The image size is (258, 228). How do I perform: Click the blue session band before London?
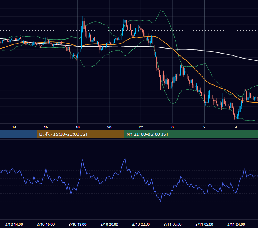click(19, 134)
